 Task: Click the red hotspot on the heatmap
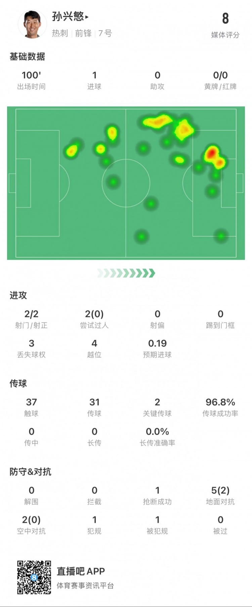pos(211,153)
